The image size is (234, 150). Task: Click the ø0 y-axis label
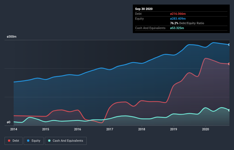point(9,122)
